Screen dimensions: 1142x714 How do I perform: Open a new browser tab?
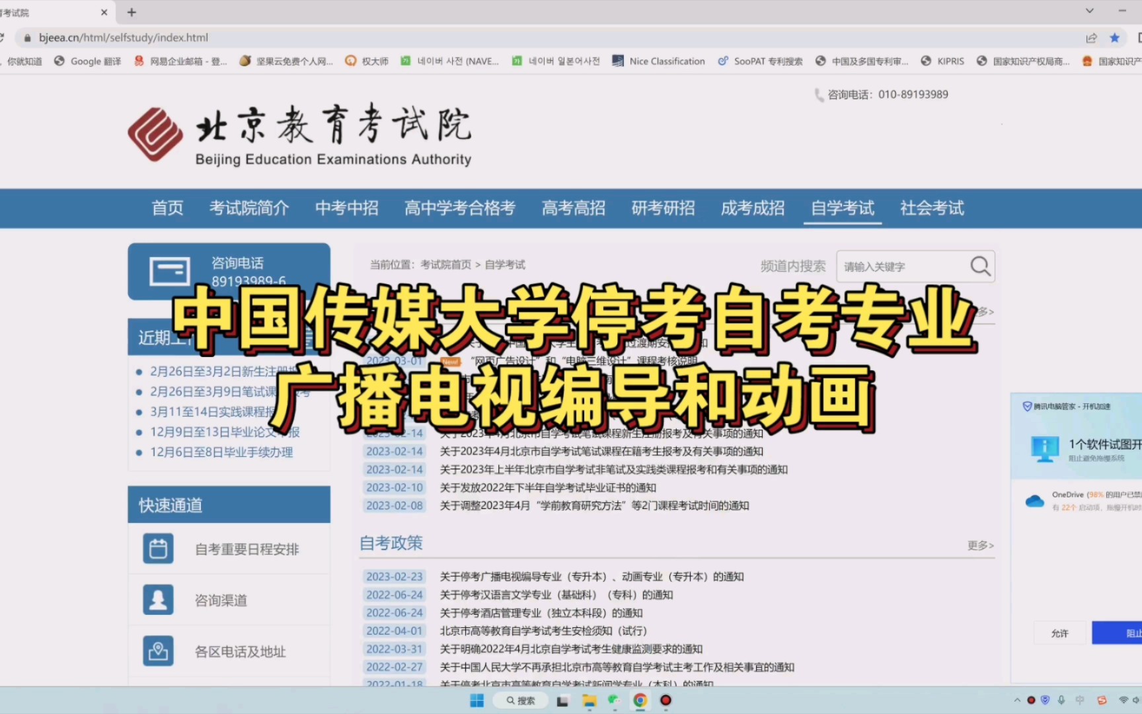(132, 12)
